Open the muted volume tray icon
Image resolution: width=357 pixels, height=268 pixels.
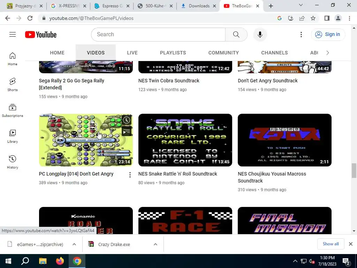[x=311, y=261]
